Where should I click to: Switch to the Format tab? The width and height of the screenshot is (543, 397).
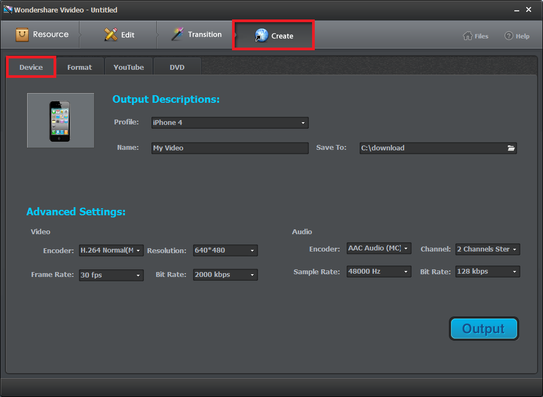pyautogui.click(x=80, y=67)
